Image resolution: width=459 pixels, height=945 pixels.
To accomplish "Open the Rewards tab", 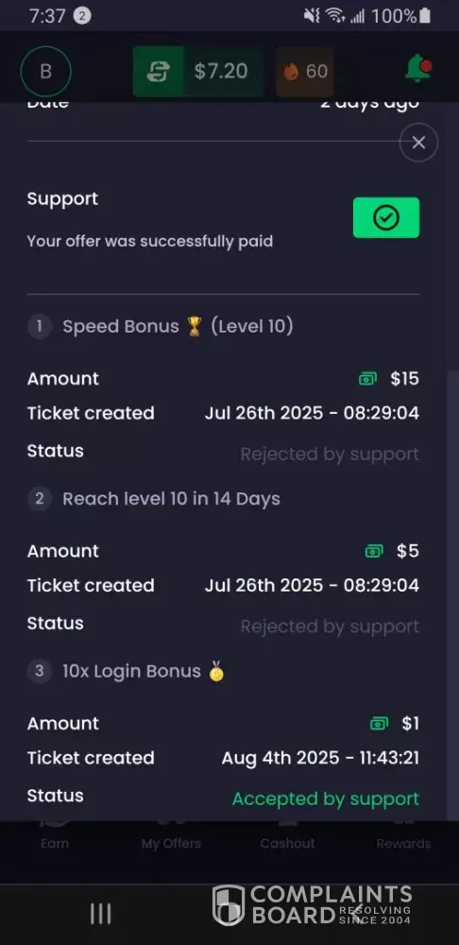I will [x=403, y=835].
